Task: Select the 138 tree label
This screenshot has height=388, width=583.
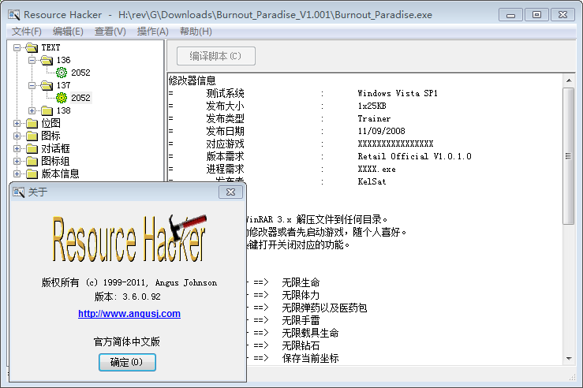Action: 64,110
